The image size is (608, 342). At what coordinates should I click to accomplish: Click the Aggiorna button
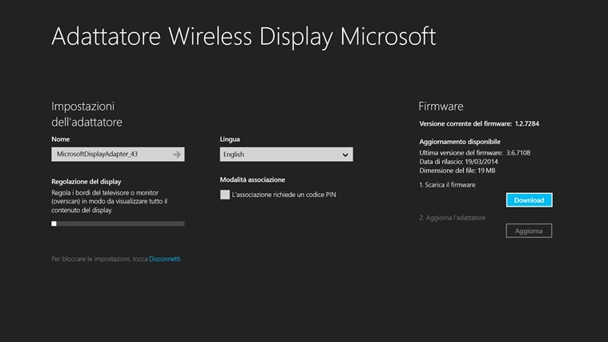(x=529, y=231)
